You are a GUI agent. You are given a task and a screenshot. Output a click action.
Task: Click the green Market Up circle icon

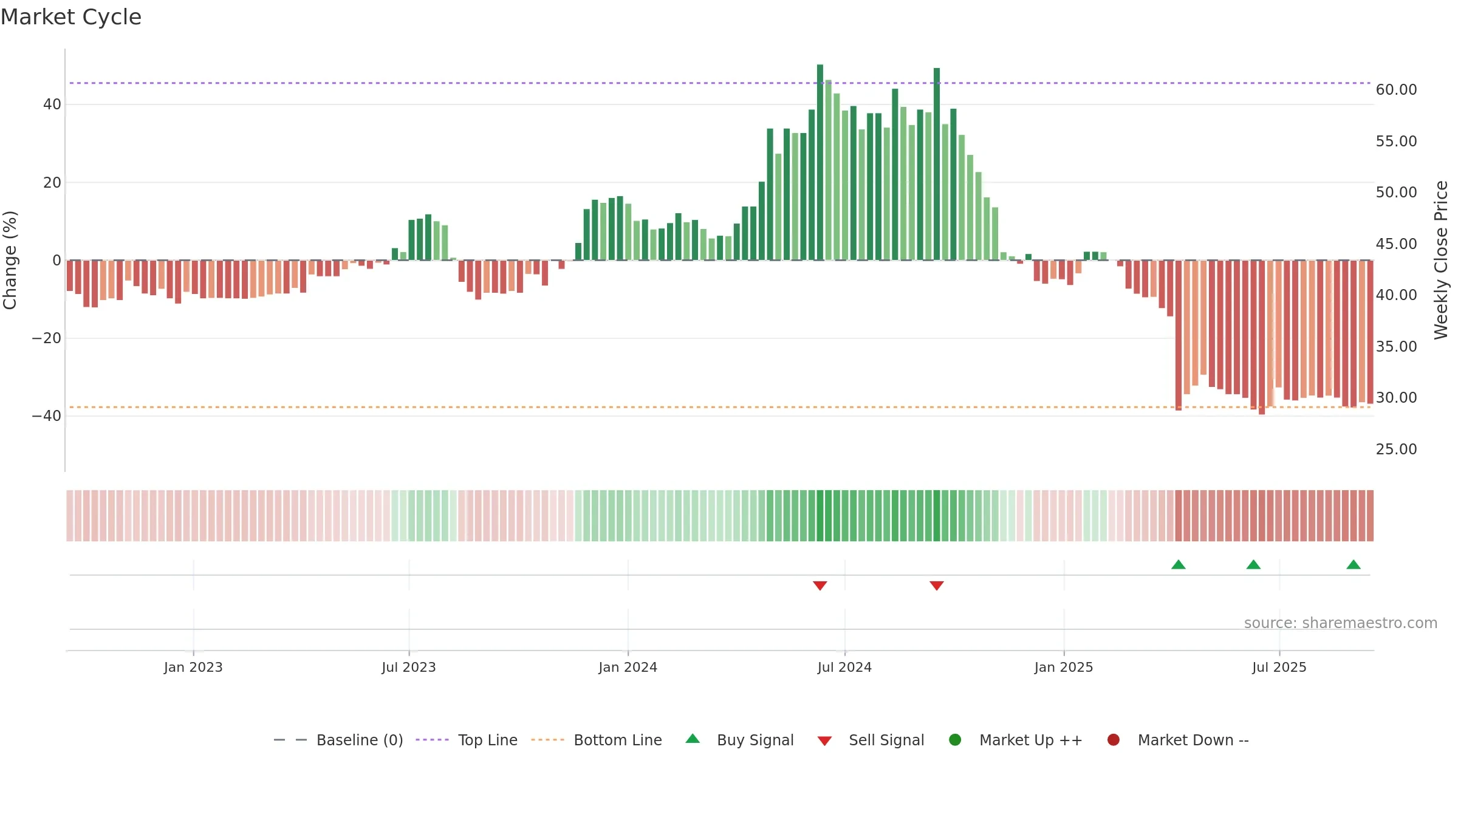[955, 740]
